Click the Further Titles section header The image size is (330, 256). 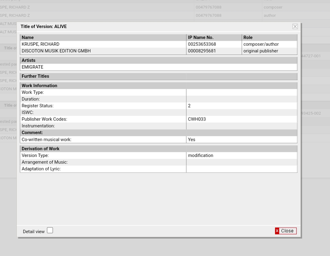click(159, 76)
